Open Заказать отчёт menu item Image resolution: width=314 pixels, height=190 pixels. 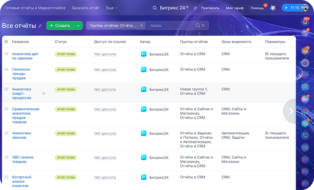pyautogui.click(x=86, y=8)
